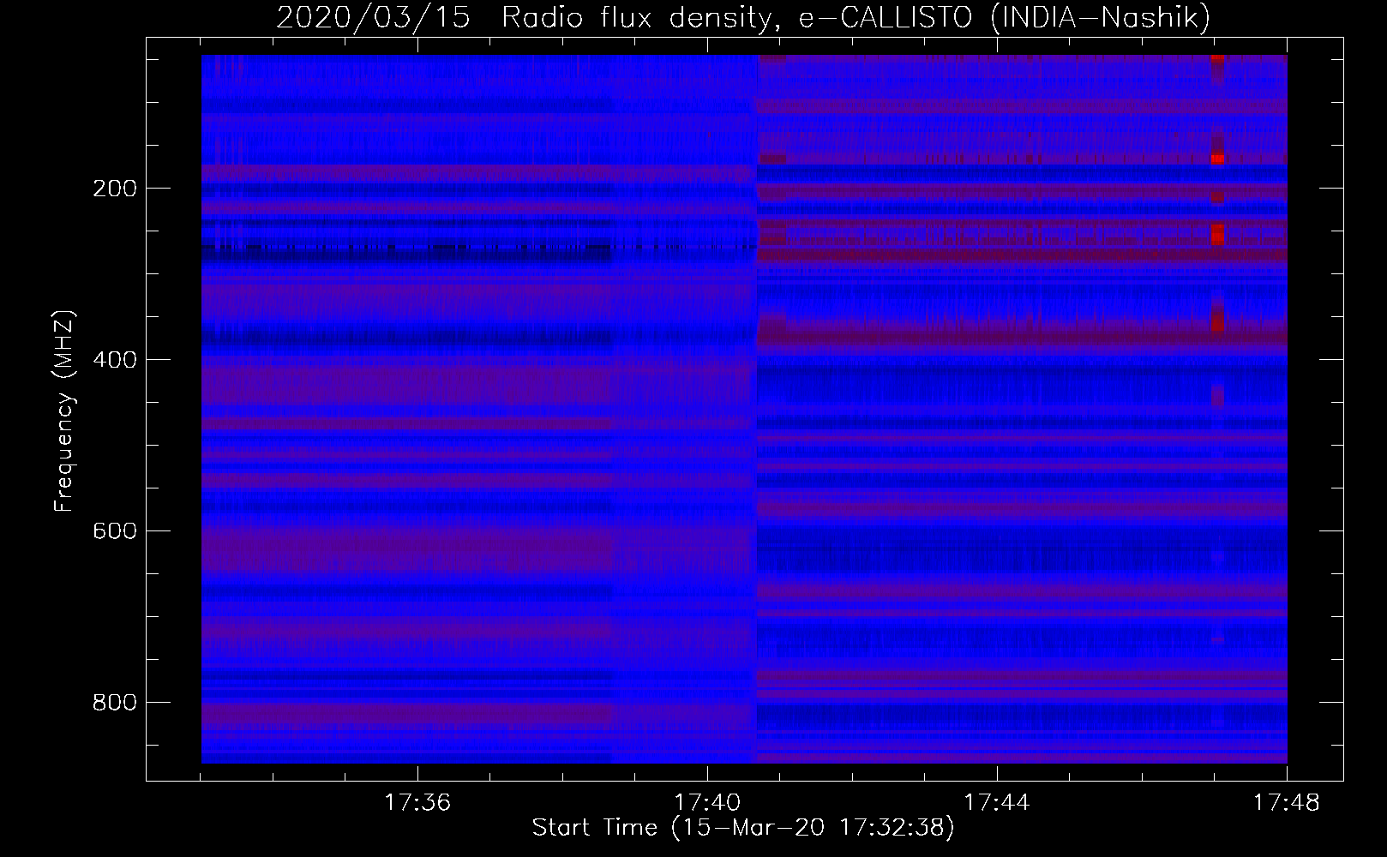Click the Start Time axis label

coord(743,828)
